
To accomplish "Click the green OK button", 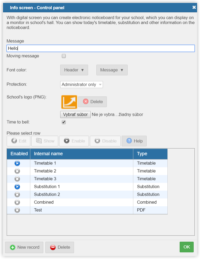I will (x=186, y=247).
